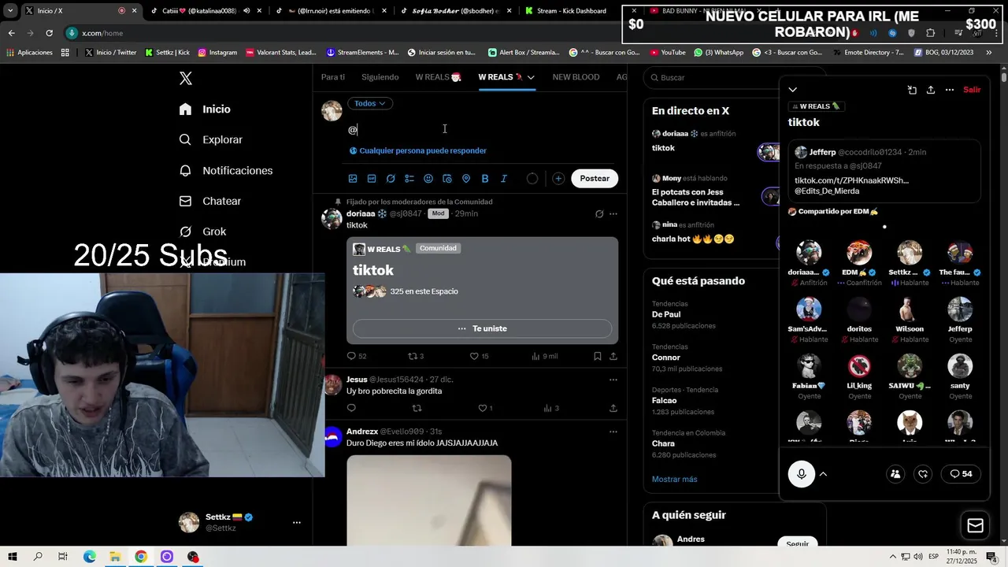Pop out the Space panel
Screen dimensions: 1008x567
pyautogui.click(x=912, y=90)
